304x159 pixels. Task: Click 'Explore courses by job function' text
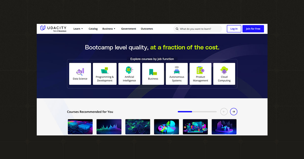click(152, 59)
